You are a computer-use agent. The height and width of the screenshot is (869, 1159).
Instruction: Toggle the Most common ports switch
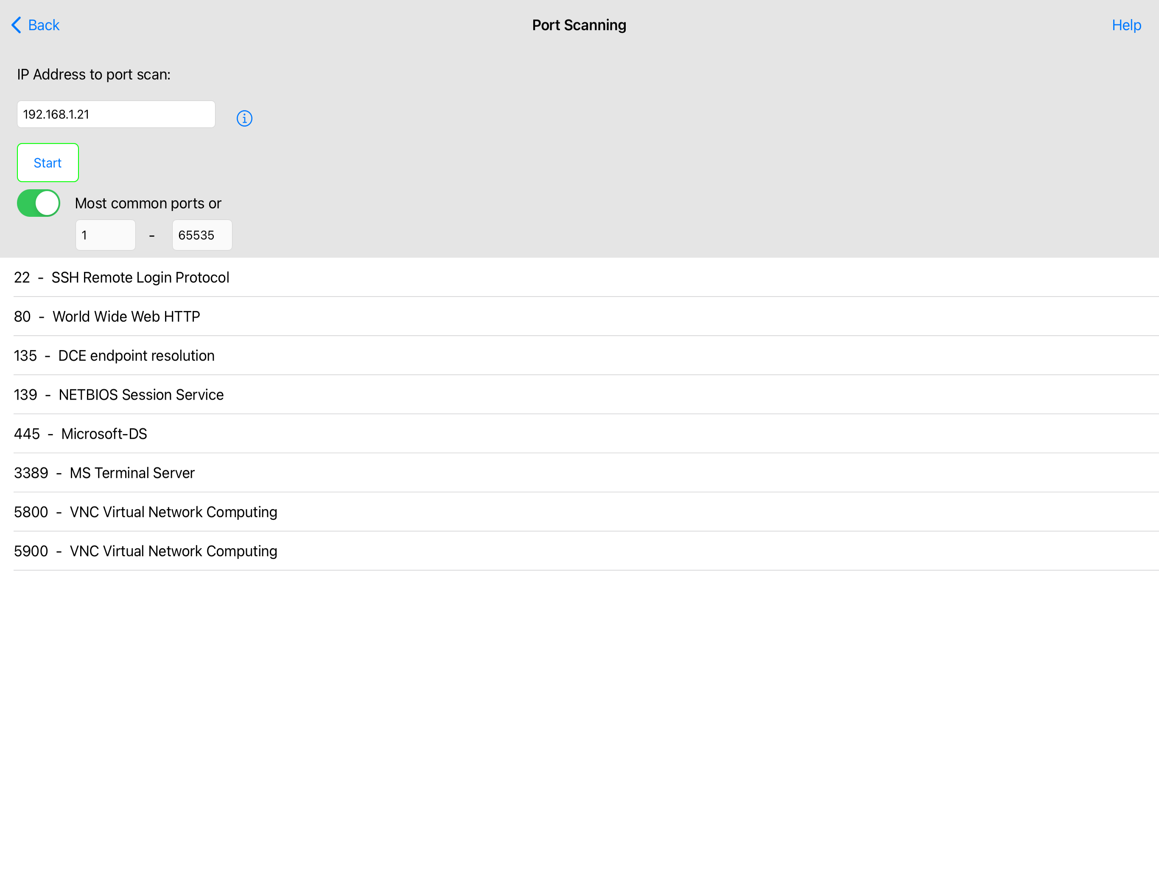pos(39,203)
